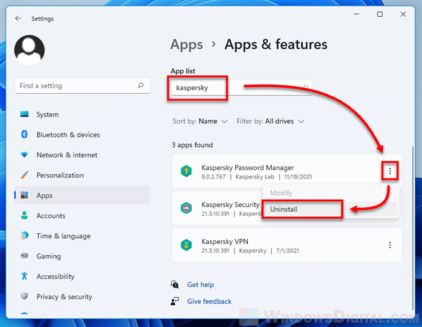This screenshot has width=422, height=327.
Task: Click the Apps & features heading
Action: pyautogui.click(x=276, y=44)
